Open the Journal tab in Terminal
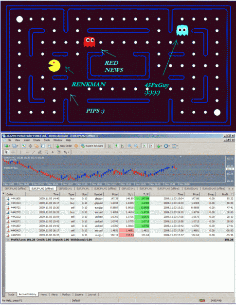Image resolution: width=236 pixels, height=305 pixels. coord(92,294)
